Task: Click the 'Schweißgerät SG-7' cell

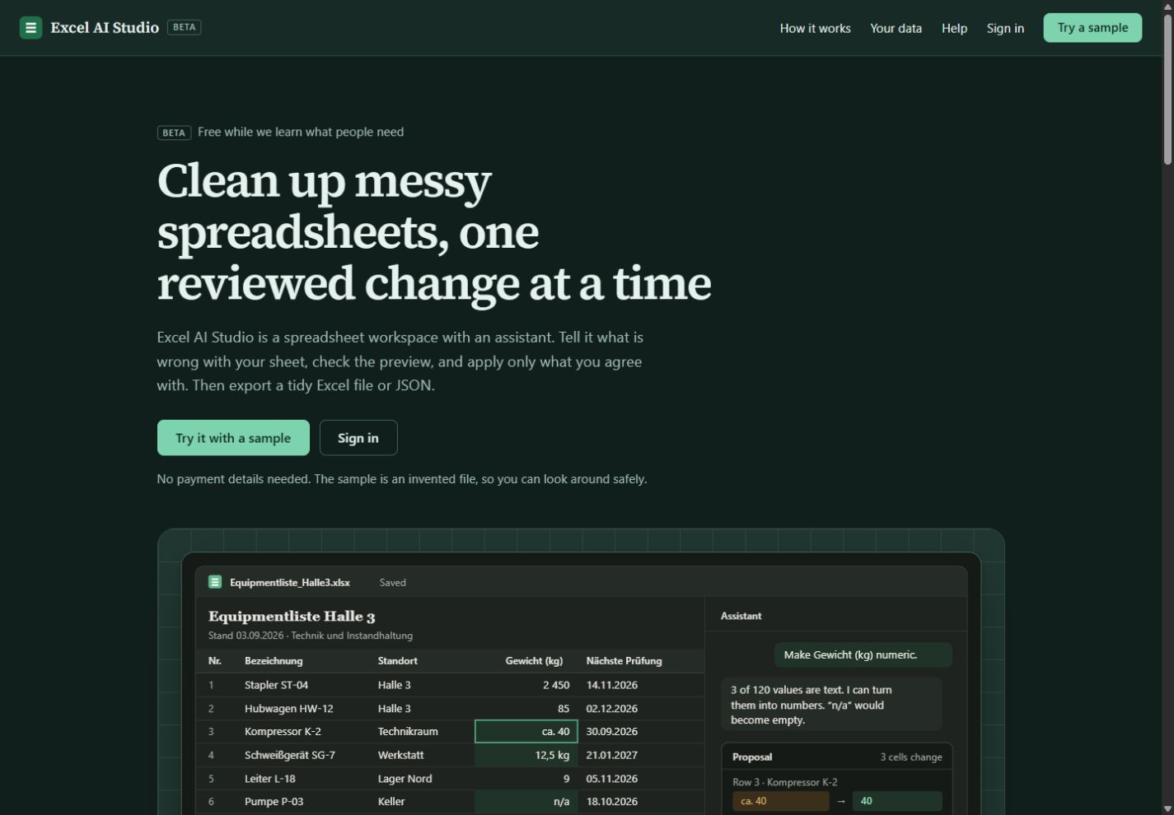Action: (290, 755)
